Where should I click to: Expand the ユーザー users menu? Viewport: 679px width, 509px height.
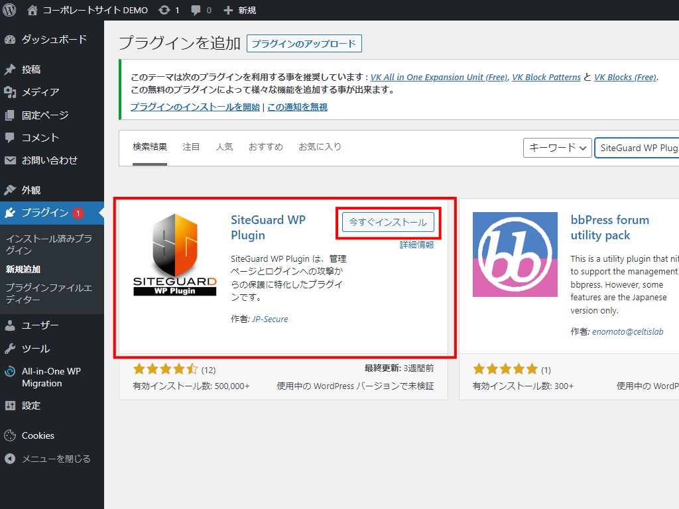tap(40, 325)
